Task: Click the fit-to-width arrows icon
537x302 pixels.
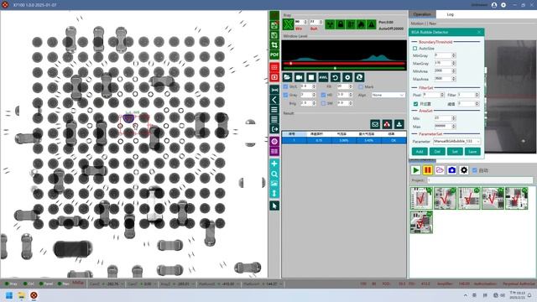Action: 274,90
